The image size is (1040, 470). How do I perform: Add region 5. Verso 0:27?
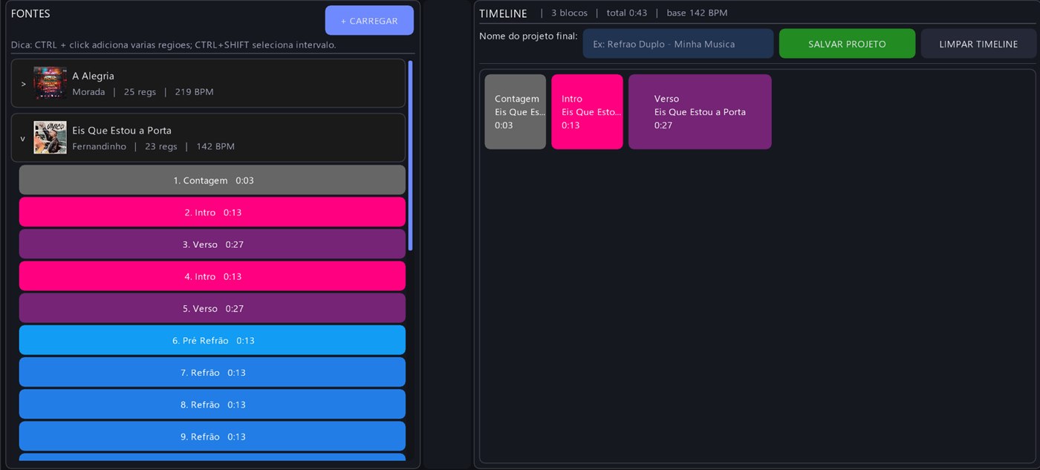tap(212, 308)
